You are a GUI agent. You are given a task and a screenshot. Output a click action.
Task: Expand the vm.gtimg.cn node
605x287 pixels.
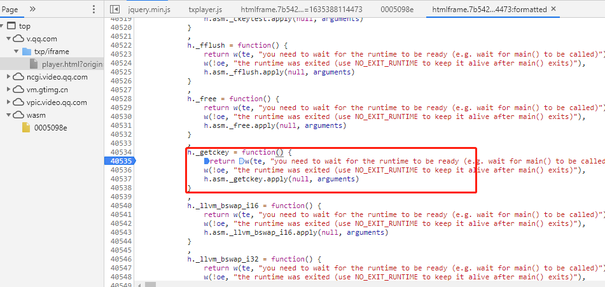8,90
